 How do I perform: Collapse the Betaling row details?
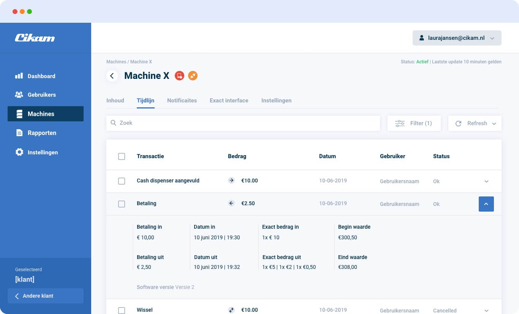pos(486,204)
